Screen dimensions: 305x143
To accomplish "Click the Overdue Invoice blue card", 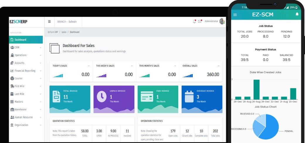I will click(202, 99).
